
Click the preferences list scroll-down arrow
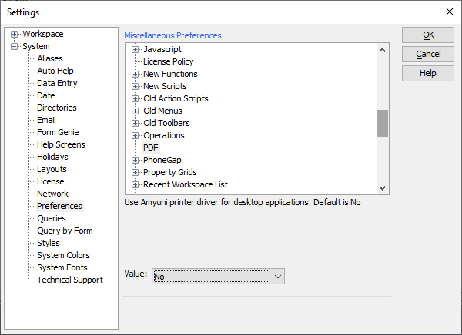[382, 188]
